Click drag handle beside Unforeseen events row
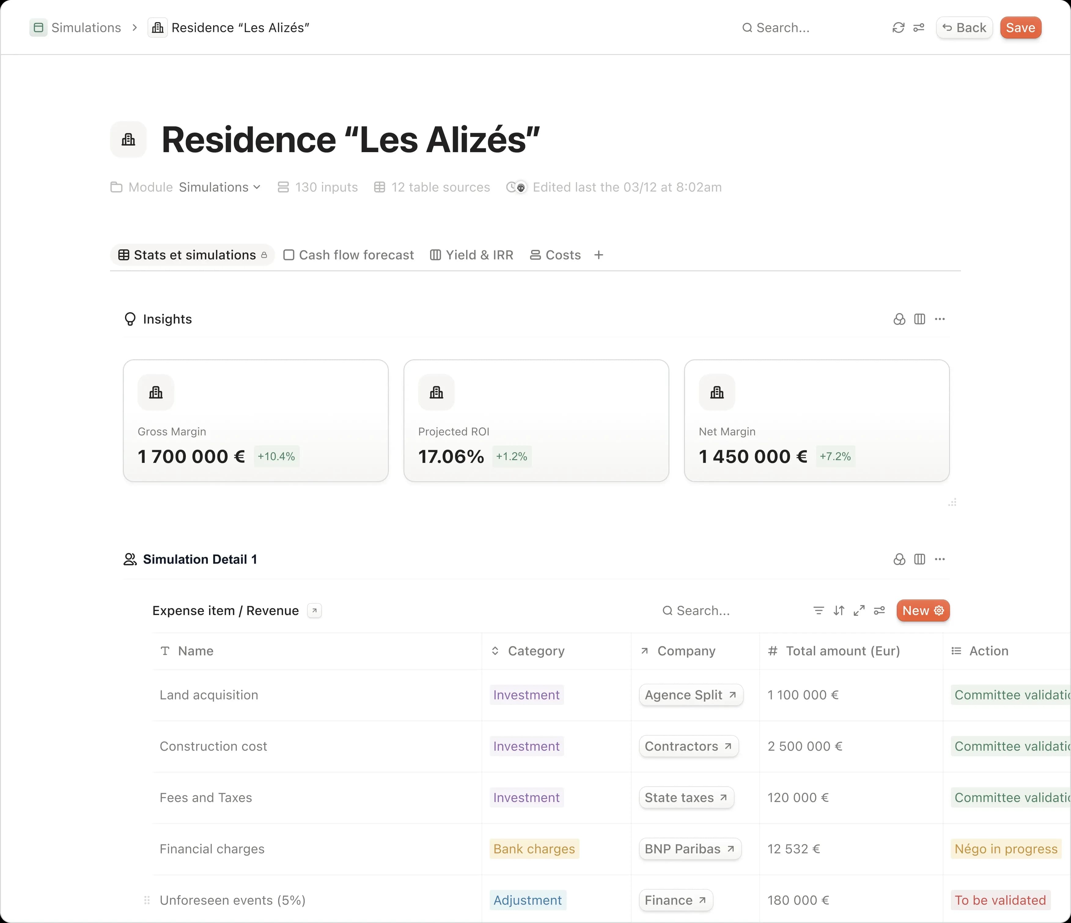 pos(147,900)
